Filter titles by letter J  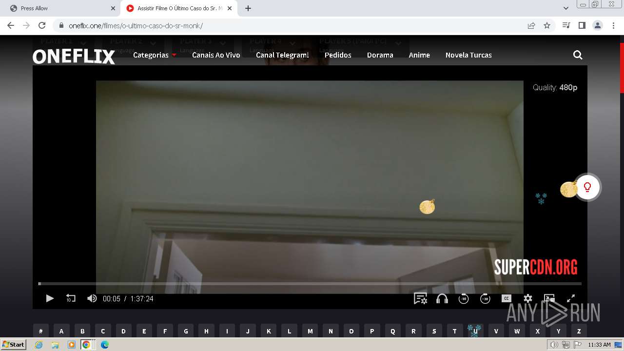pos(248,331)
